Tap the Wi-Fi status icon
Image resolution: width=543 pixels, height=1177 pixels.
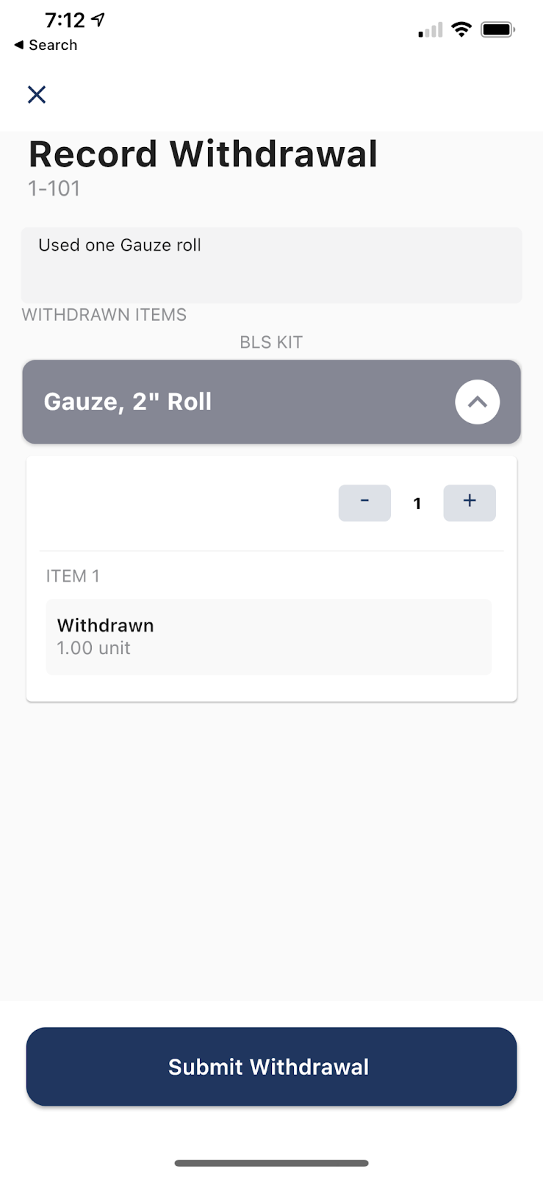coord(461,29)
